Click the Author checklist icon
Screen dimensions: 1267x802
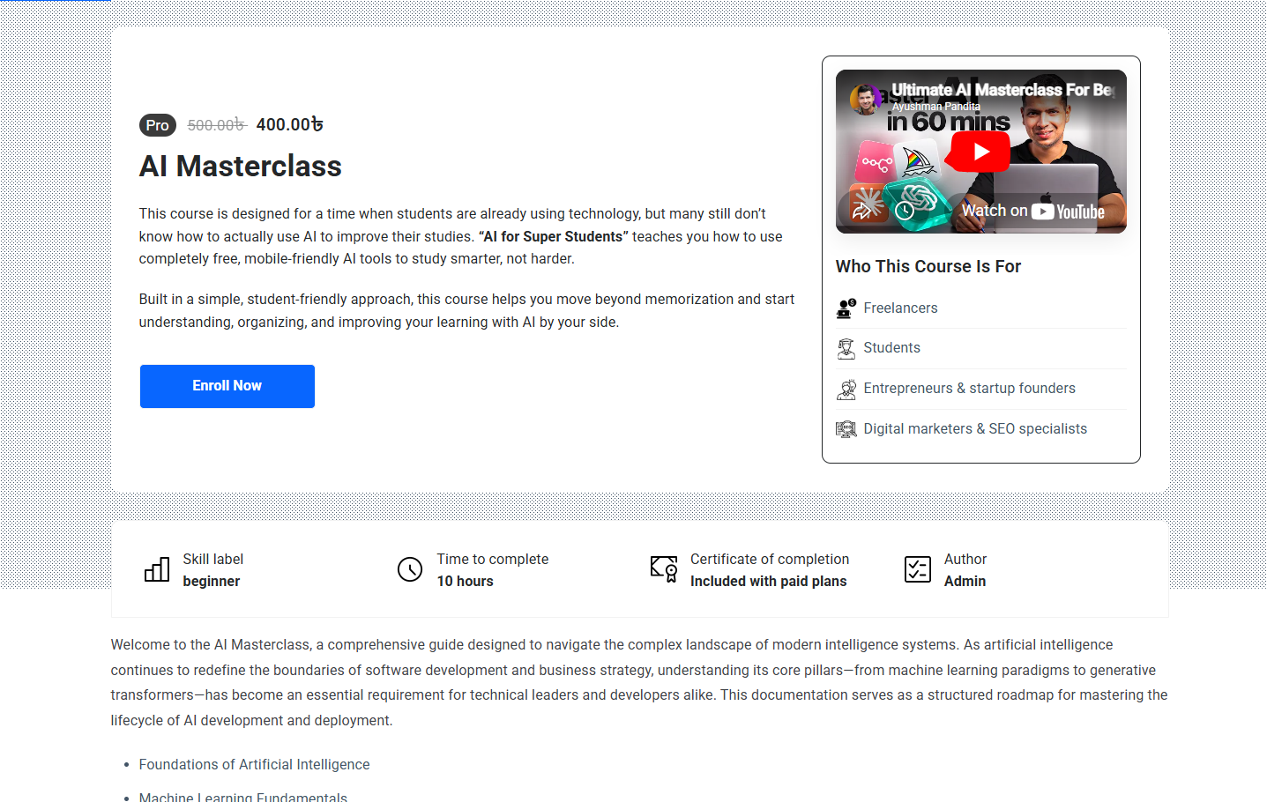pyautogui.click(x=918, y=569)
